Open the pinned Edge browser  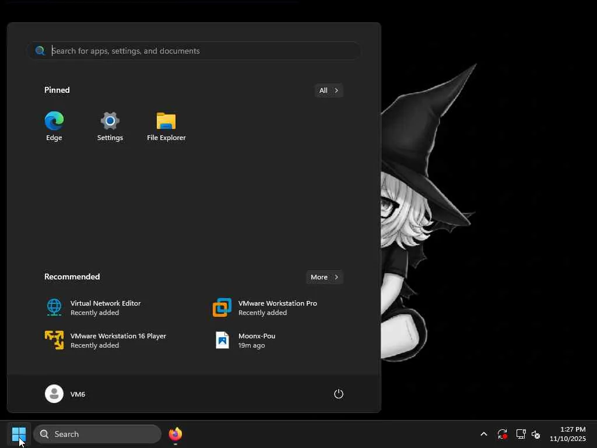[54, 127]
